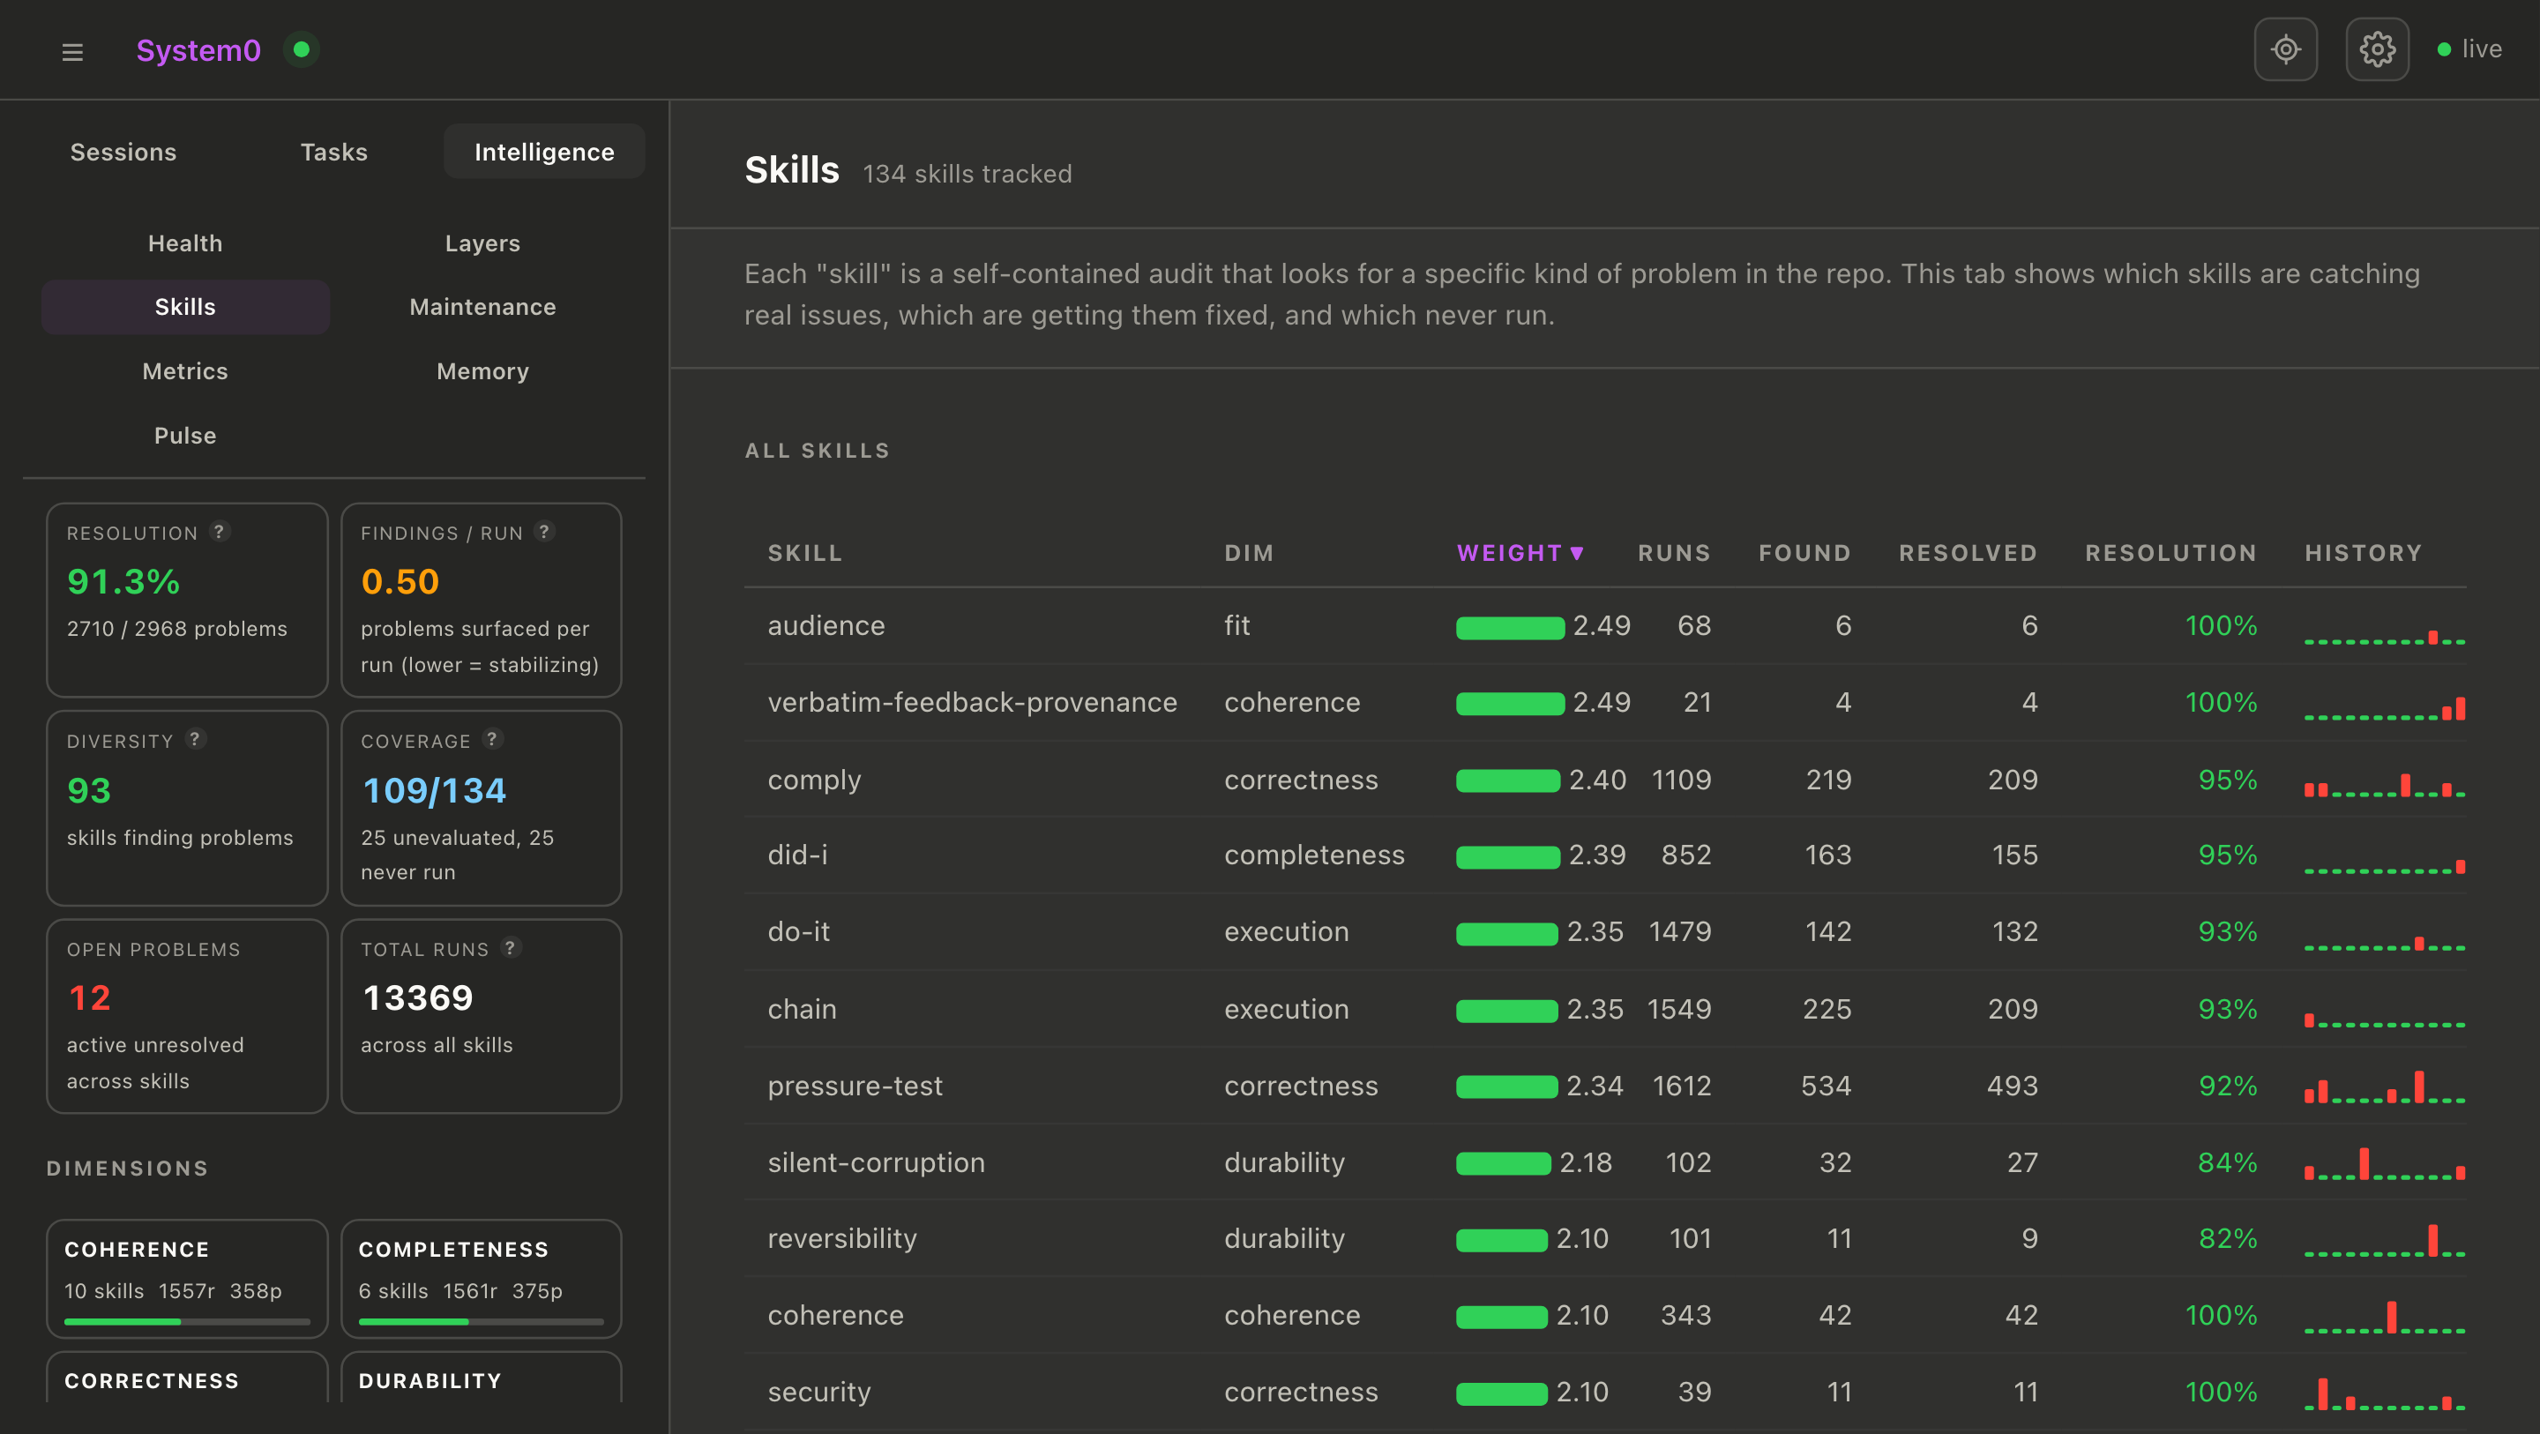Screen dimensions: 2540x1434
Task: Open the Memory section
Action: 482,370
